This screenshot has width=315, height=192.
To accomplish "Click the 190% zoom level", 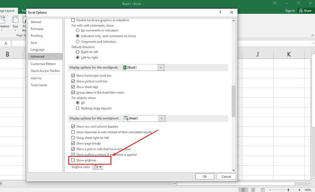I will (308, 190).
